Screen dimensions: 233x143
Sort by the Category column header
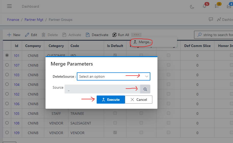click(56, 46)
